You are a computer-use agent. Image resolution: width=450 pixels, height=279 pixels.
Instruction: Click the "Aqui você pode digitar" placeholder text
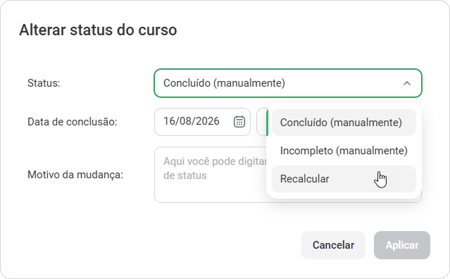(x=215, y=161)
